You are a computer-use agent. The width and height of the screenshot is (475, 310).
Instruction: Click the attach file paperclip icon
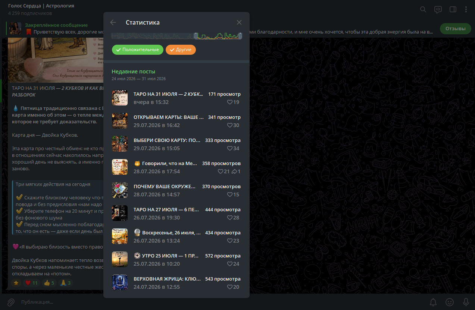(x=11, y=302)
